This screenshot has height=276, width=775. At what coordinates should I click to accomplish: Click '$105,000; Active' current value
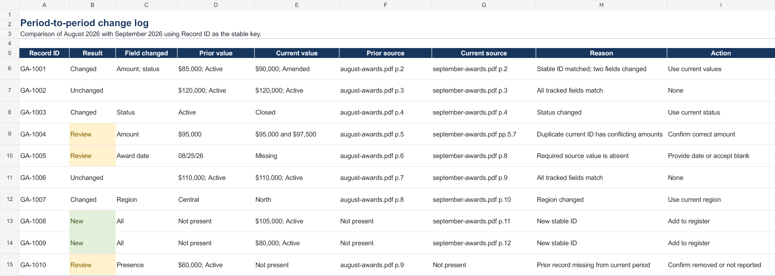click(297, 221)
